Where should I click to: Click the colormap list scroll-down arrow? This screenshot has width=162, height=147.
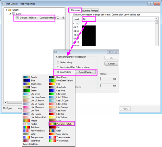[x=156, y=44]
